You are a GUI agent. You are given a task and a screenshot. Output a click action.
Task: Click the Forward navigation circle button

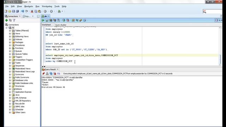pos(51,11)
